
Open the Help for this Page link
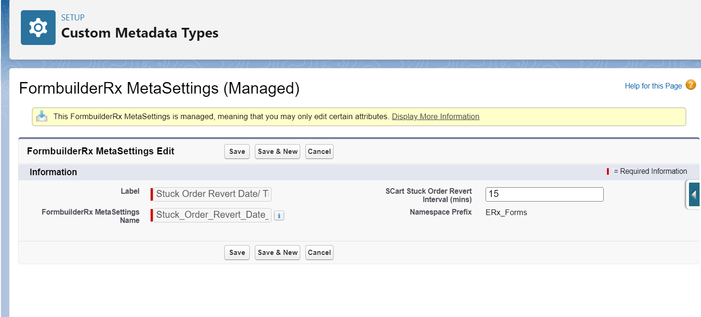click(653, 86)
